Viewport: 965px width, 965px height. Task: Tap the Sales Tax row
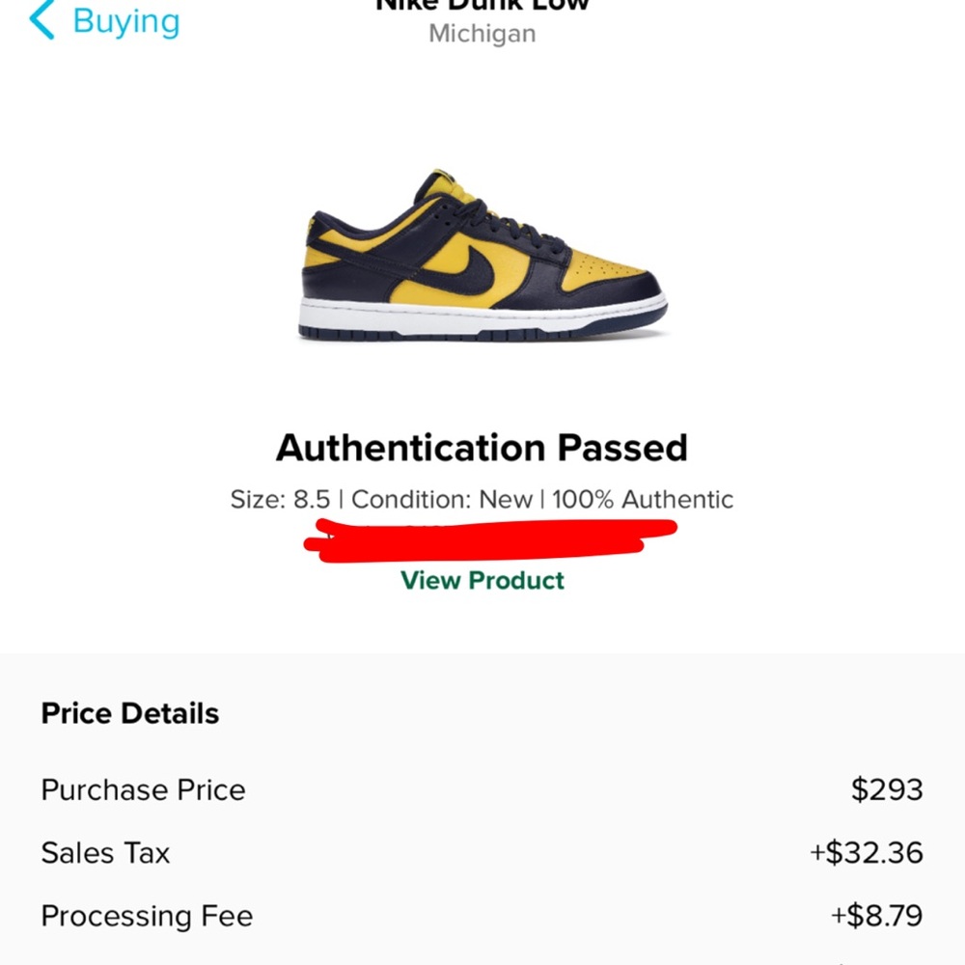(x=104, y=853)
